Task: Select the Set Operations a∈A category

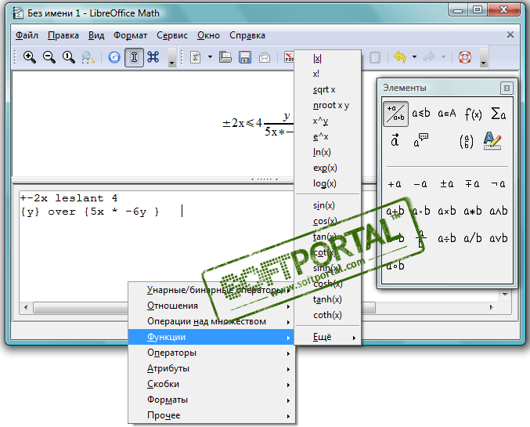Action: (x=446, y=114)
